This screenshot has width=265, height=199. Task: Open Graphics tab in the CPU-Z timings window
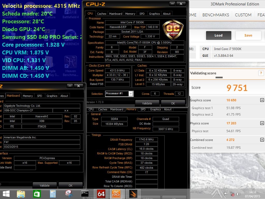pos(155,110)
